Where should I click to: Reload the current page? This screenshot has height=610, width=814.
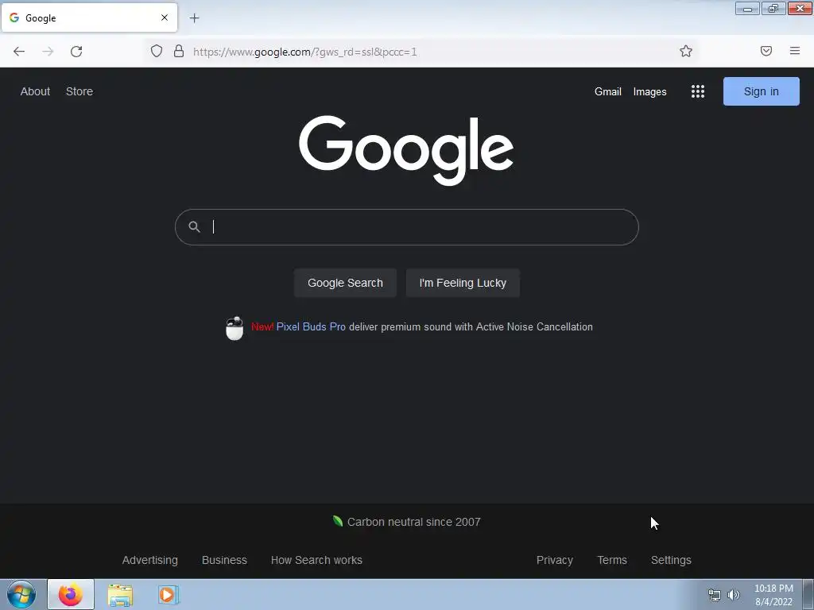[x=76, y=52]
